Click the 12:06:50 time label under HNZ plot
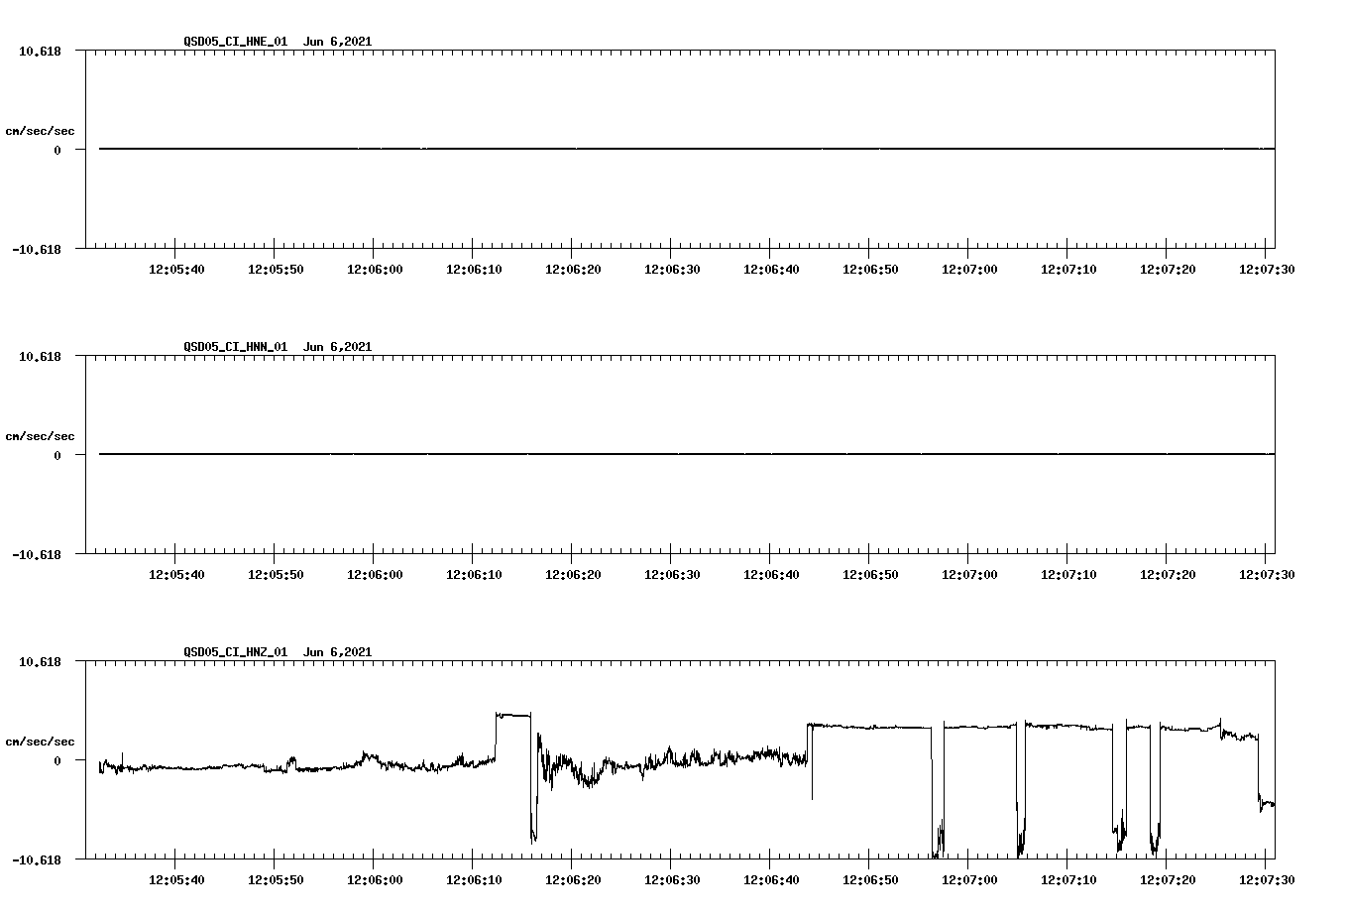The height and width of the screenshot is (916, 1346). coord(870,879)
